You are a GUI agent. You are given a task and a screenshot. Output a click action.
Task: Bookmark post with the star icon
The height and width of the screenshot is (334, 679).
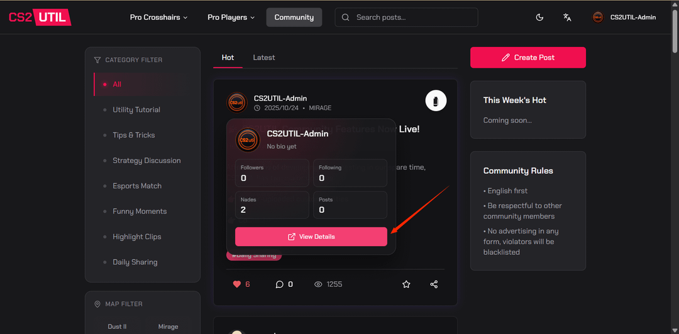[x=406, y=284]
